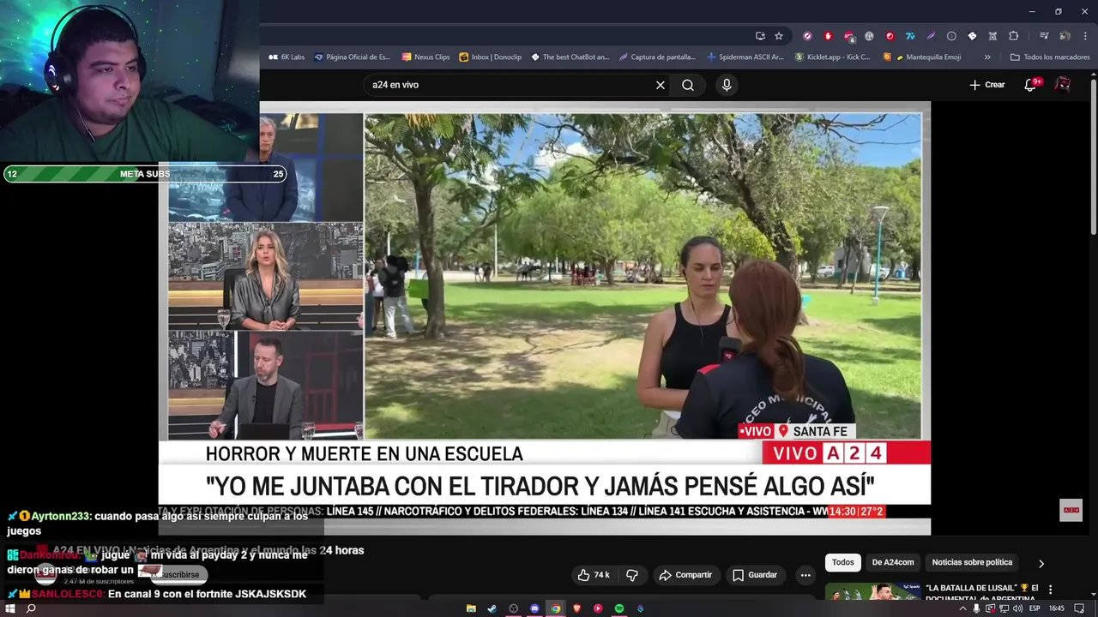Click the A24 live video player
The height and width of the screenshot is (617, 1098).
pyautogui.click(x=545, y=317)
